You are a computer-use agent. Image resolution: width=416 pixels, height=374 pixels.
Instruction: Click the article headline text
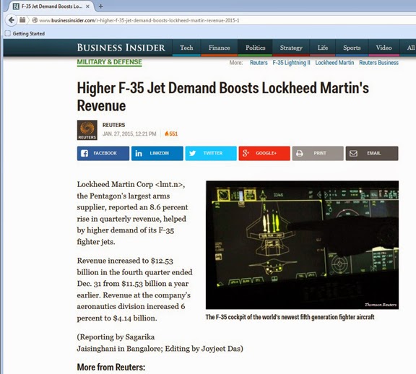pyautogui.click(x=223, y=97)
